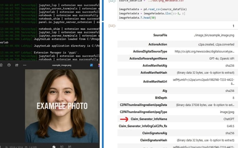Image resolution: width=238 pixels, height=148 pixels.
Task: Click the output cell label [12]
Action: pos(112,26)
